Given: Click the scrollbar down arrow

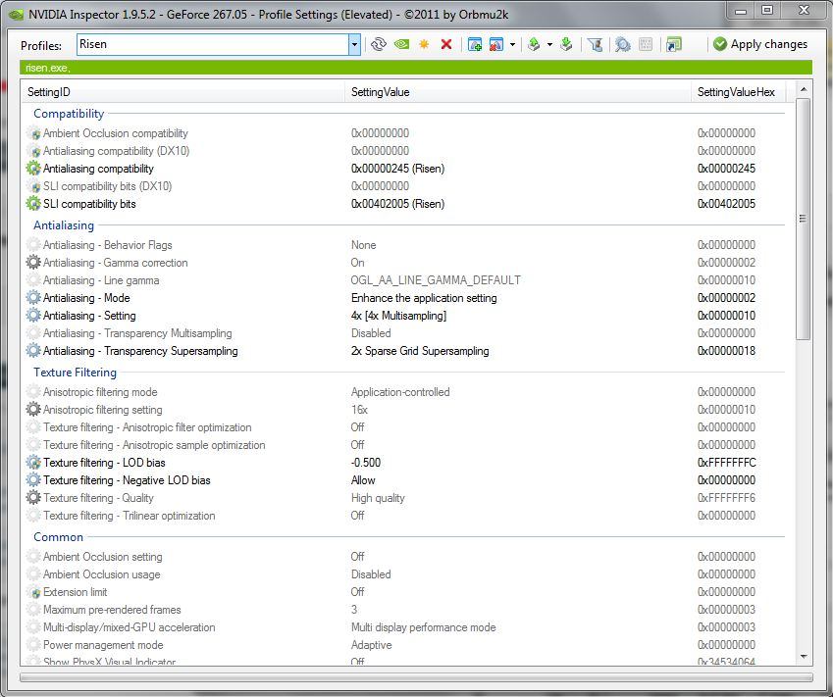Looking at the screenshot, I should point(803,657).
